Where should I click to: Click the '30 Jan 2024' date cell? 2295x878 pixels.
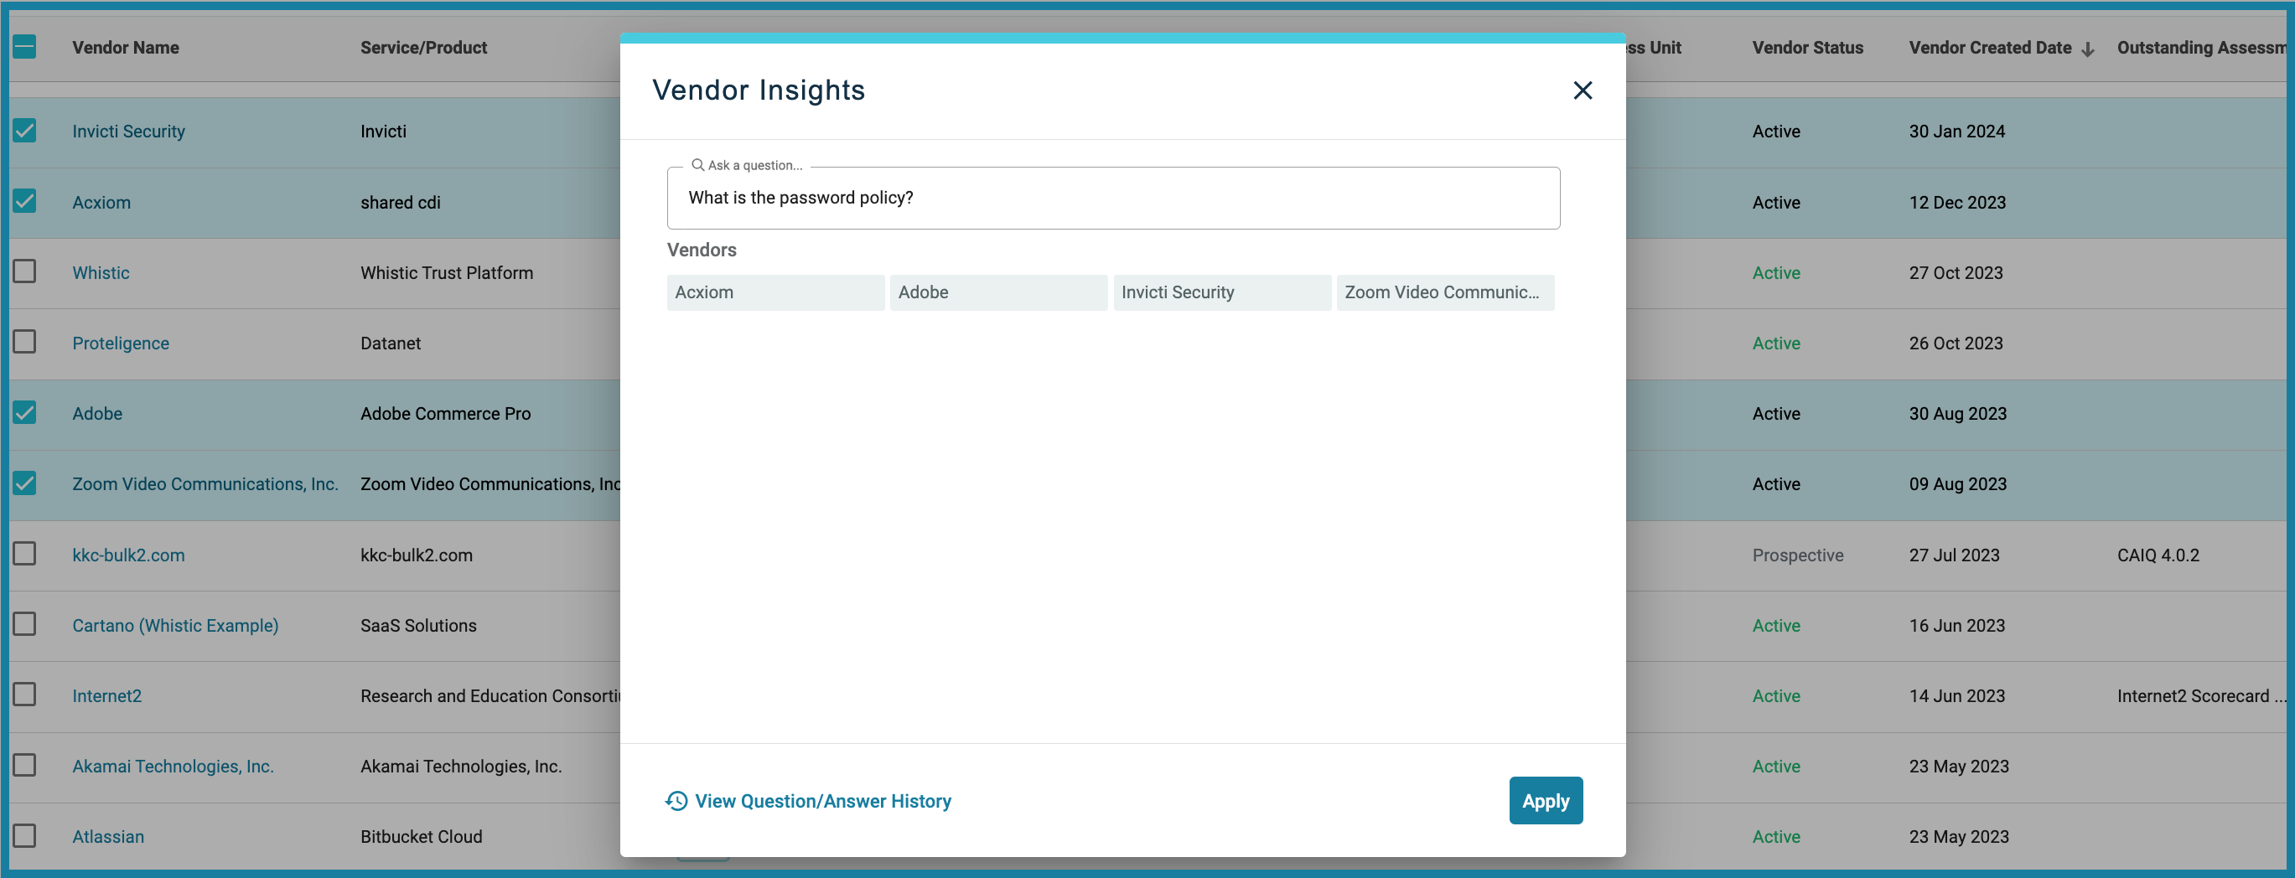1956,131
